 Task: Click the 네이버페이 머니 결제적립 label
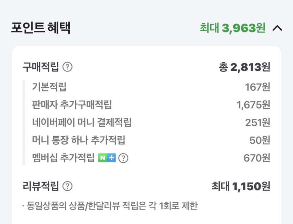(82, 122)
